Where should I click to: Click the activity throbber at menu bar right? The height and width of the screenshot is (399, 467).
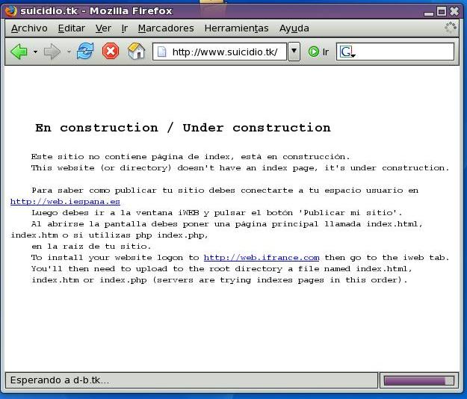[450, 28]
